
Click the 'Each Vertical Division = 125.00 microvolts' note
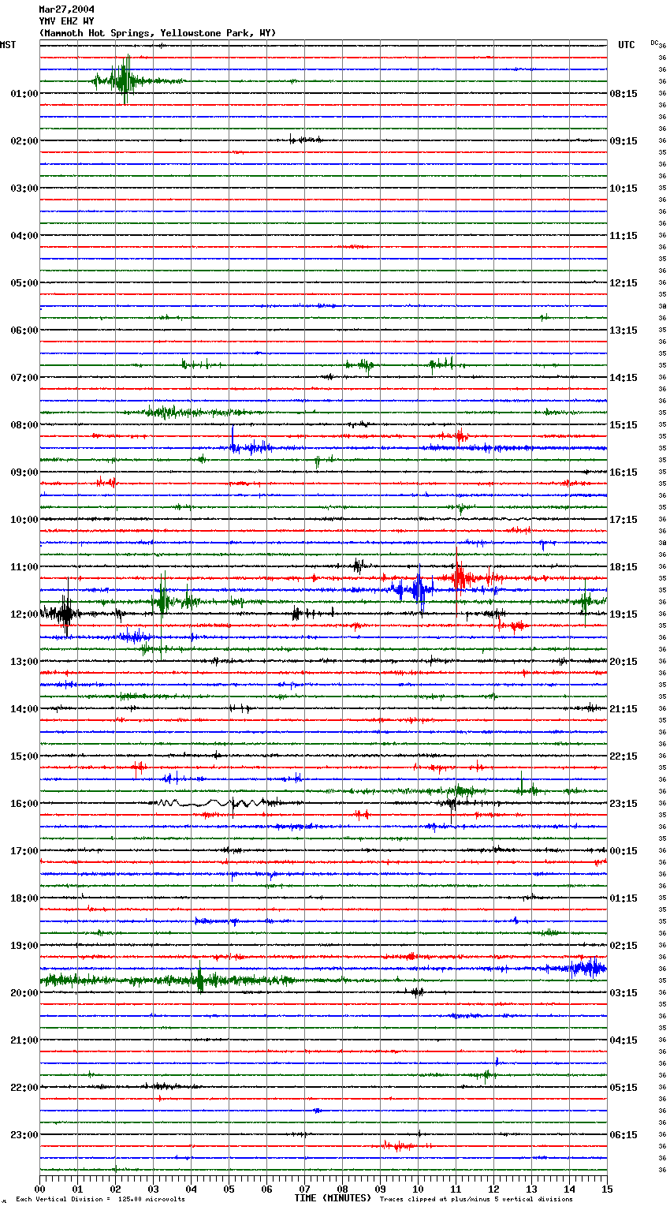tap(100, 1200)
